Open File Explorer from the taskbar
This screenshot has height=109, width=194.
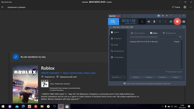(x=42, y=106)
